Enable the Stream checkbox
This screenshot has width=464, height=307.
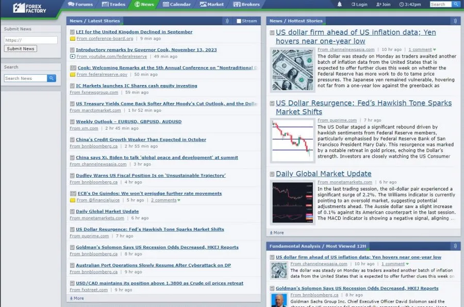click(239, 21)
